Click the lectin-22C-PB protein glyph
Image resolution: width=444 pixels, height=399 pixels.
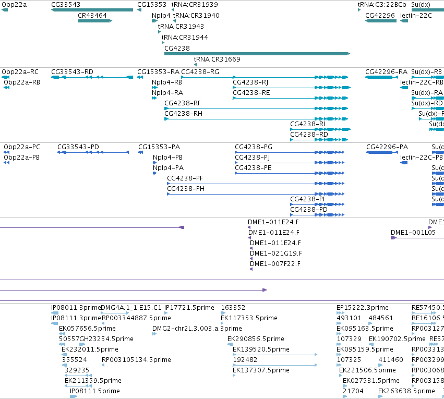coord(404,163)
